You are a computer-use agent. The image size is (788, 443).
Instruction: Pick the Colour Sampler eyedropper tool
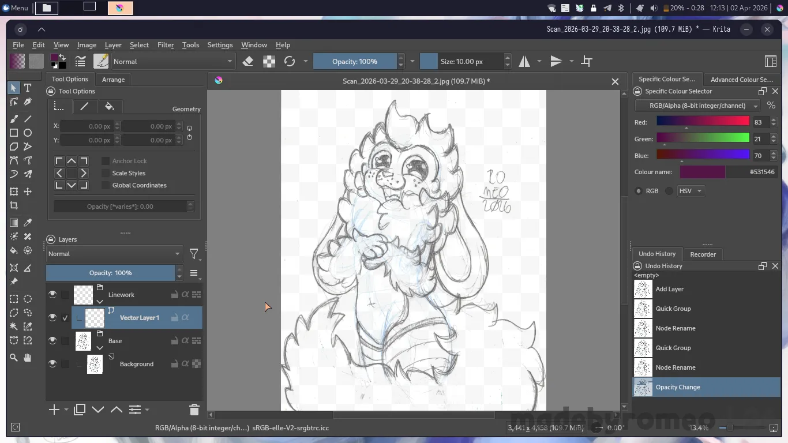click(x=27, y=222)
